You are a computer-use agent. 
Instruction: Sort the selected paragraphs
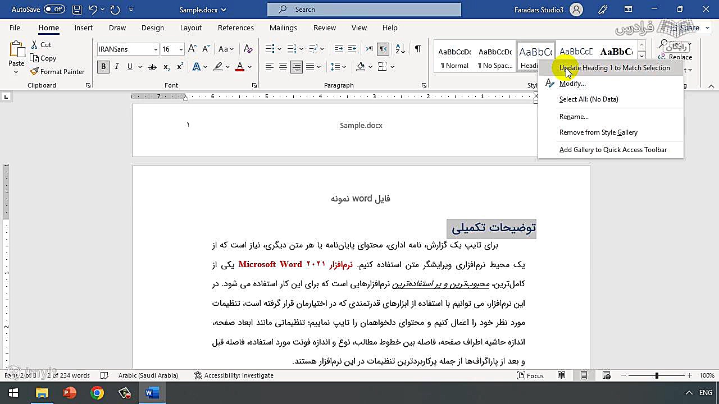tap(401, 49)
